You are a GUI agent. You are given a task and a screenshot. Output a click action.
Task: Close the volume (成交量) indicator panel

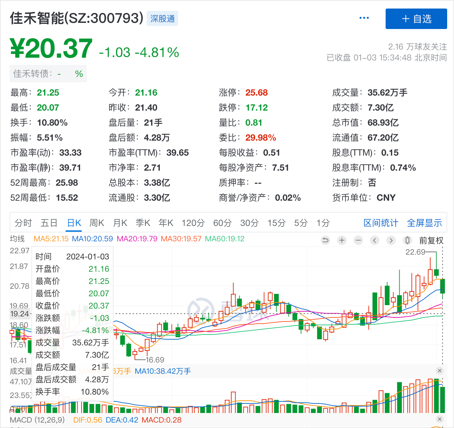click(x=440, y=371)
